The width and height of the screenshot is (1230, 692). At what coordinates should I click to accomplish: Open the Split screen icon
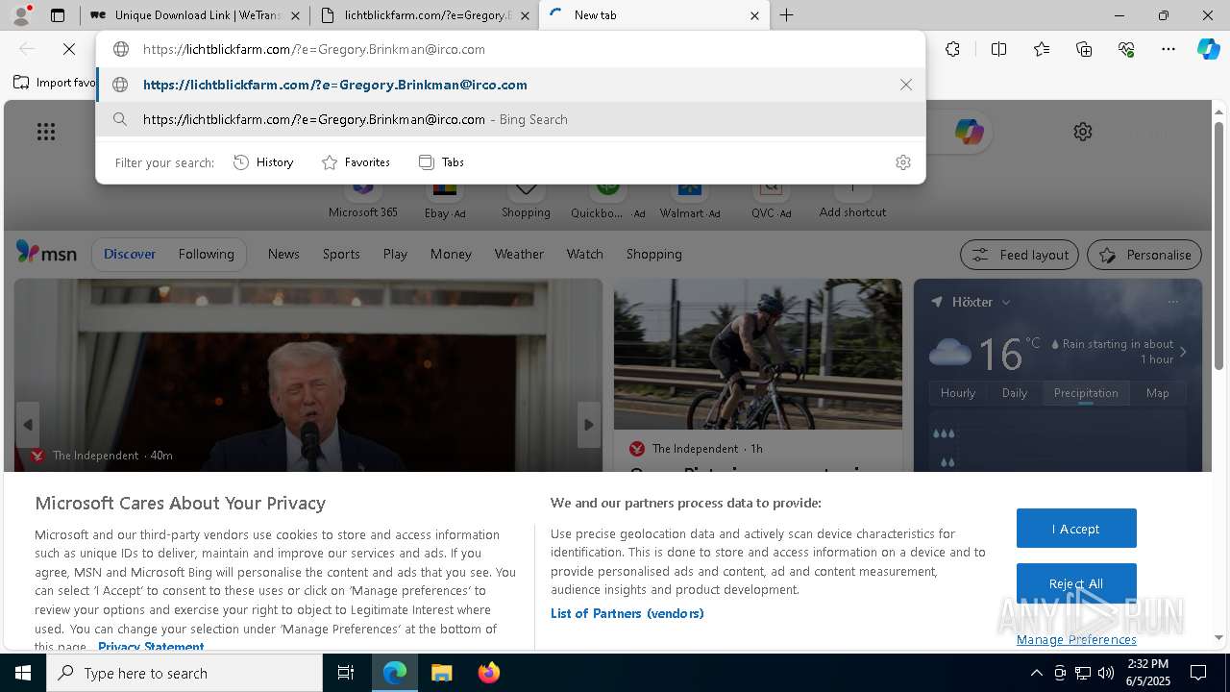click(x=998, y=49)
